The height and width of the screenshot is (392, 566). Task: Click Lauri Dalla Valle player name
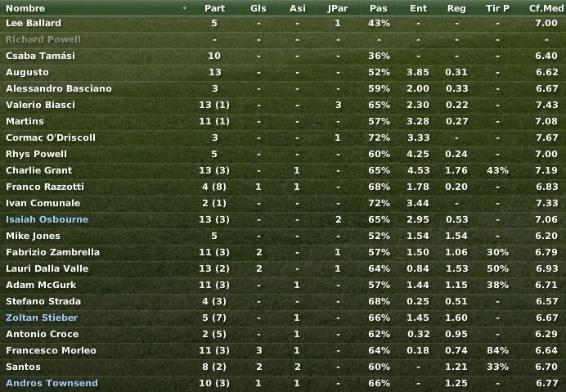pos(47,268)
